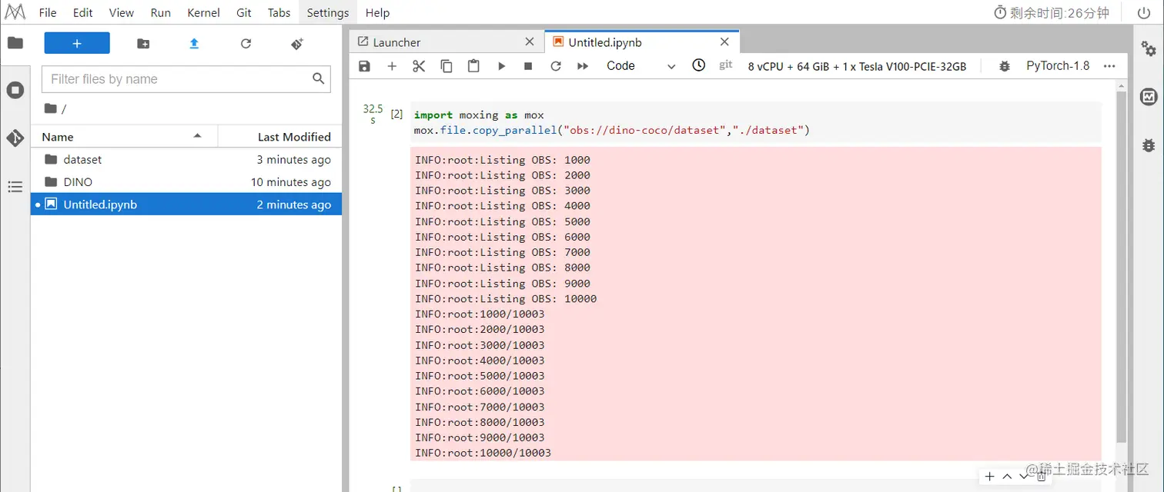Click into the mox.file.copy_parallel code cell

click(756, 123)
